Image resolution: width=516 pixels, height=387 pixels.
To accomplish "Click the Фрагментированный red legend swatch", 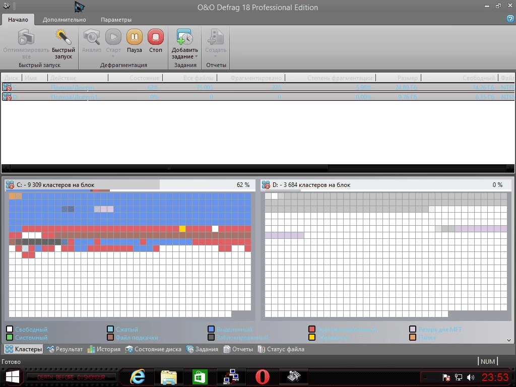I will (312, 329).
